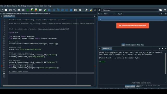This screenshot has height=94, width=167.
Task: Stop debugging with the blue square icon
Action: point(71,10)
